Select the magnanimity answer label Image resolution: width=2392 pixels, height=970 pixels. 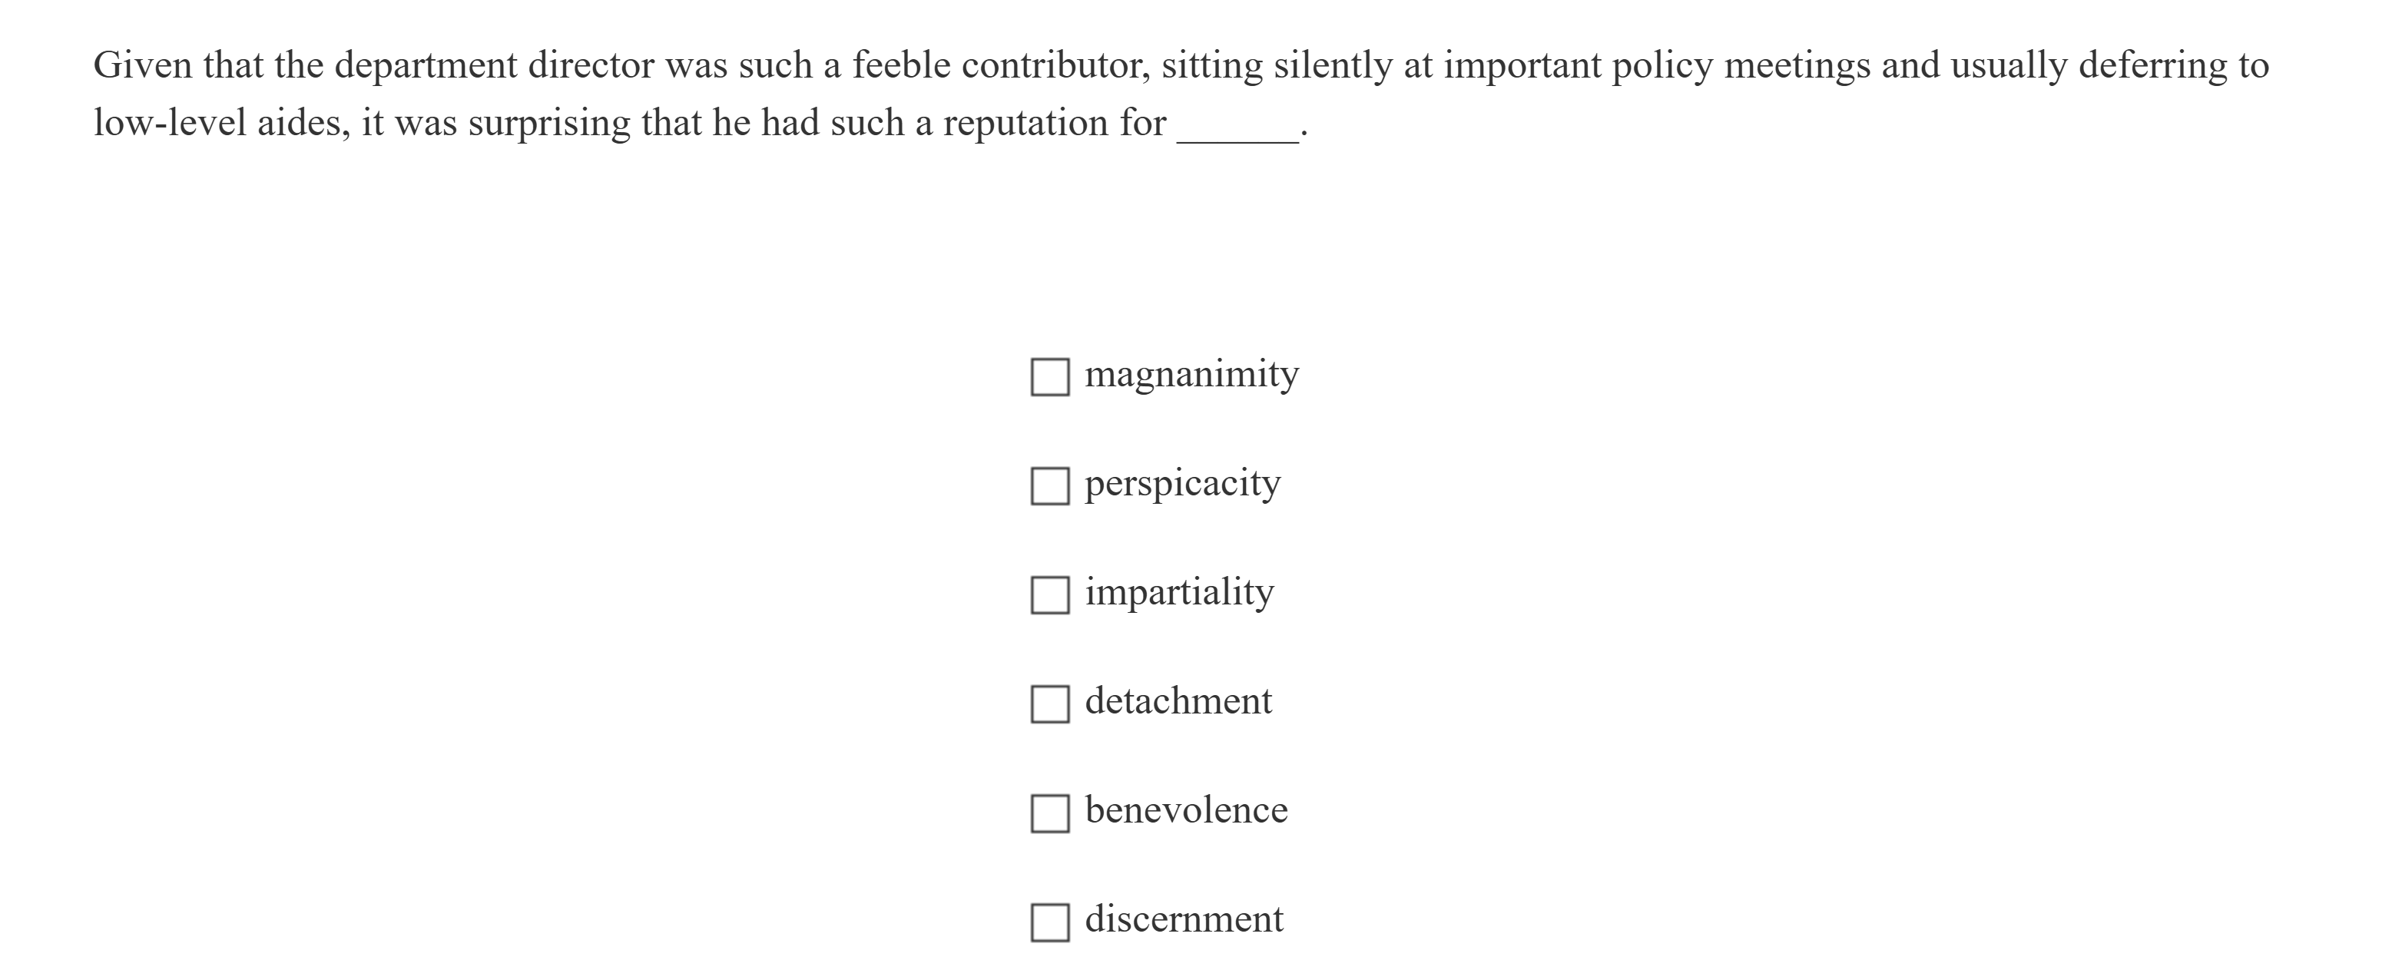[1191, 374]
